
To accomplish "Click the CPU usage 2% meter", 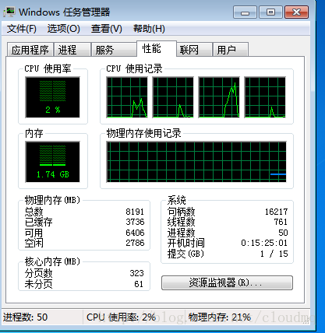I will click(x=52, y=97).
